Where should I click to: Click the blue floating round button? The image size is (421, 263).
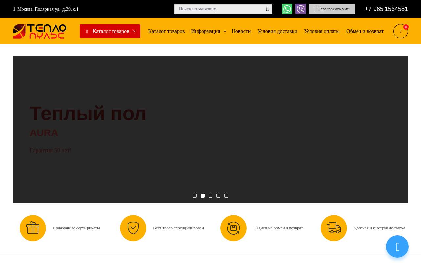point(397,247)
